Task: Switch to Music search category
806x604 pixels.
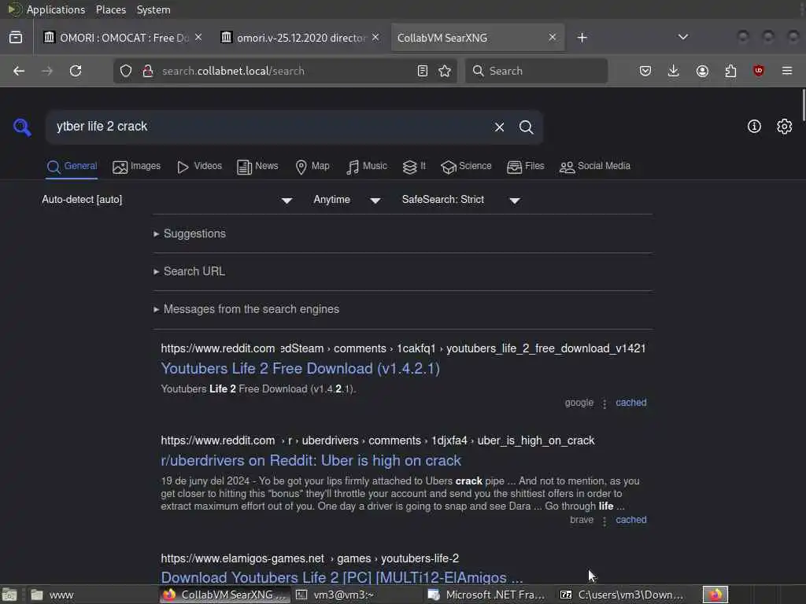Action: click(367, 167)
